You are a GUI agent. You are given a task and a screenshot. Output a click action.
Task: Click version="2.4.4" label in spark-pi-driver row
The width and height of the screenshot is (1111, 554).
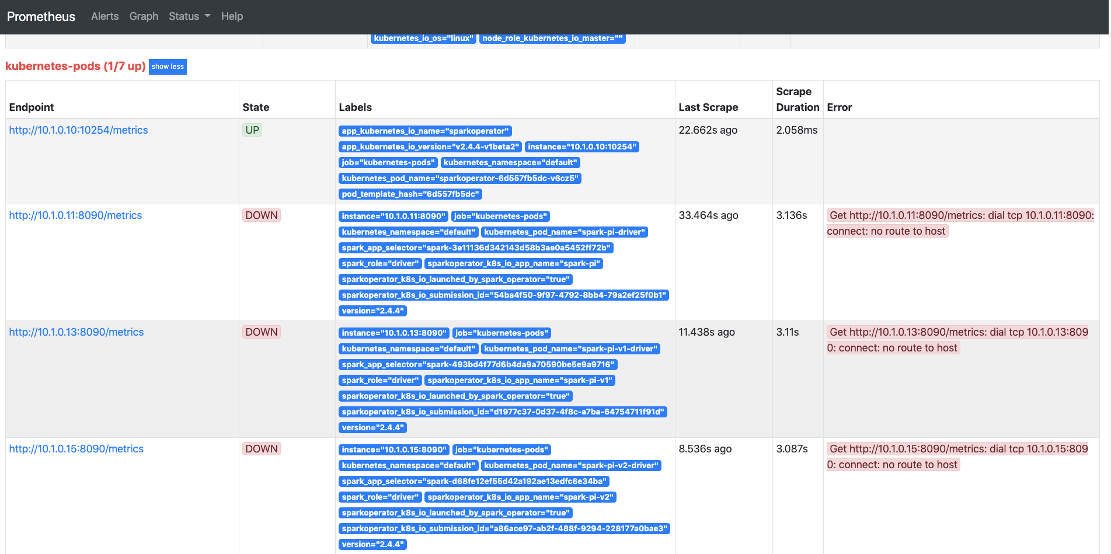coord(372,311)
